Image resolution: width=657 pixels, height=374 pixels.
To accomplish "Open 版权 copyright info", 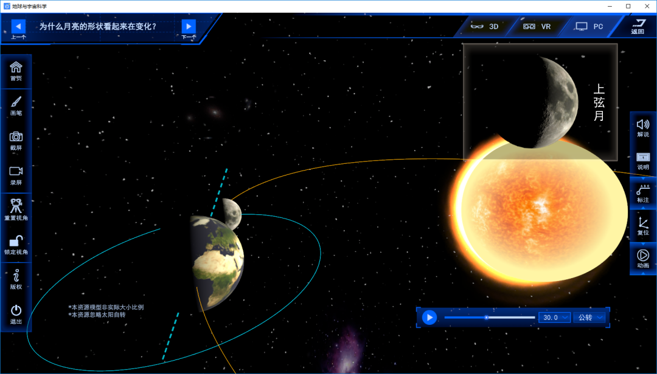I will pos(16,279).
